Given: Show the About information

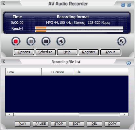Looking at the screenshot, I should pyautogui.click(x=110, y=52).
